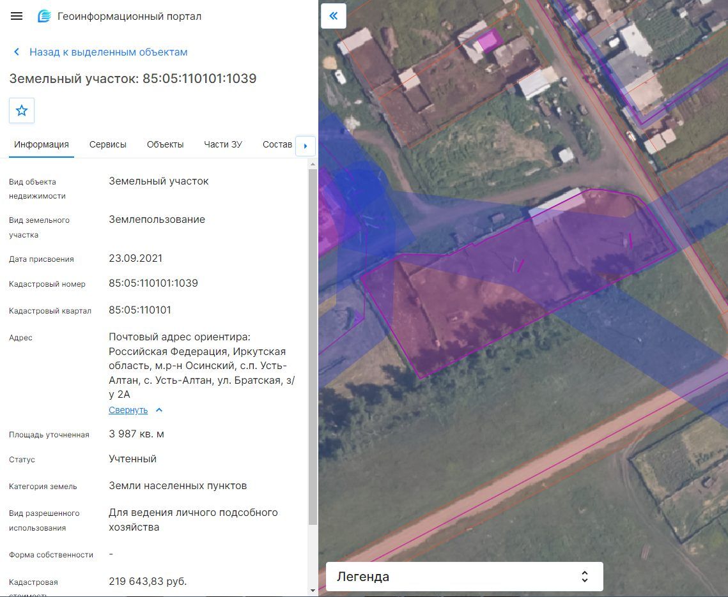Add parcel to favorites with star button
The width and height of the screenshot is (728, 597).
(22, 110)
